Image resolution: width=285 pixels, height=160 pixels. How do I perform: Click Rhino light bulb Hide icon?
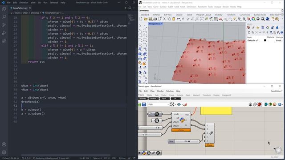click(239, 19)
